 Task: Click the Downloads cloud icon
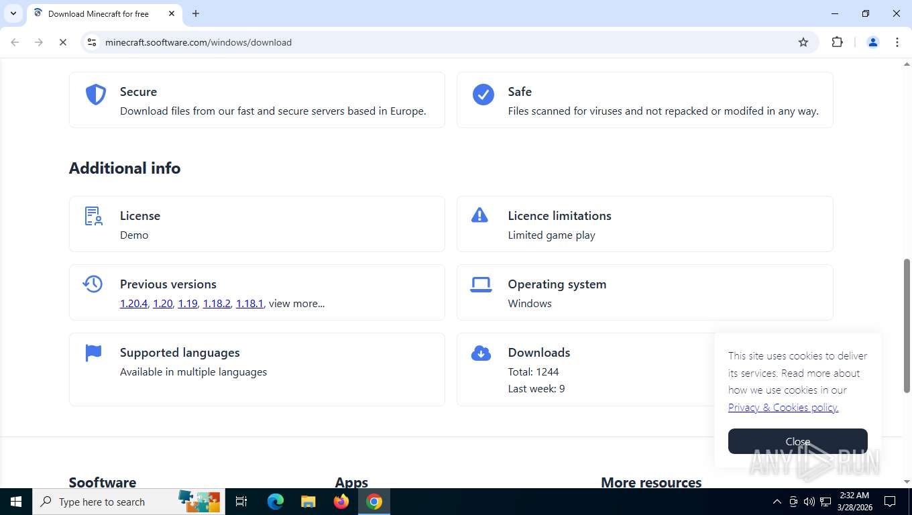(481, 353)
